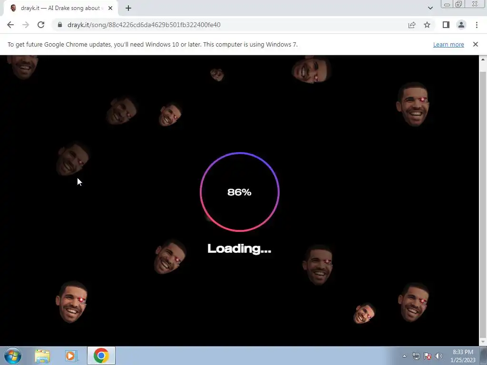Click the 86% loading progress circle

pyautogui.click(x=240, y=192)
